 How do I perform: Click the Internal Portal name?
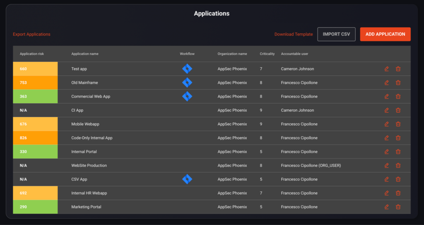coord(84,152)
